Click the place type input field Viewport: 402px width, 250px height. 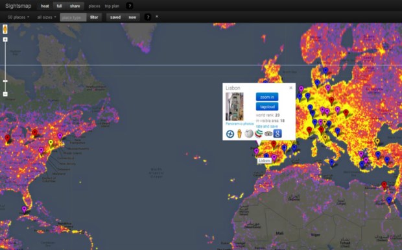click(73, 17)
